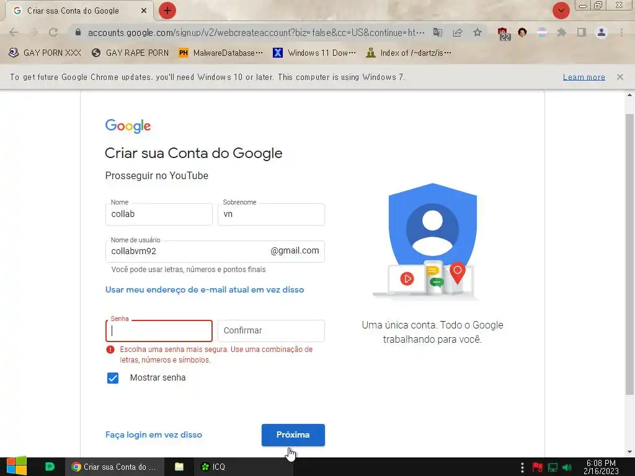635x476 pixels.
Task: Uncheck the Mostrar senha checkbox
Action: (113, 377)
